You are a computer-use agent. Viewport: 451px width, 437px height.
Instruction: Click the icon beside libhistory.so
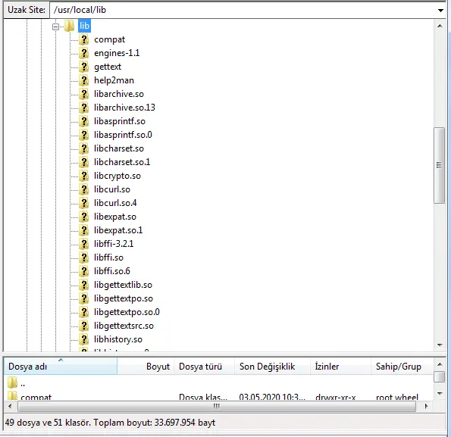click(x=83, y=339)
